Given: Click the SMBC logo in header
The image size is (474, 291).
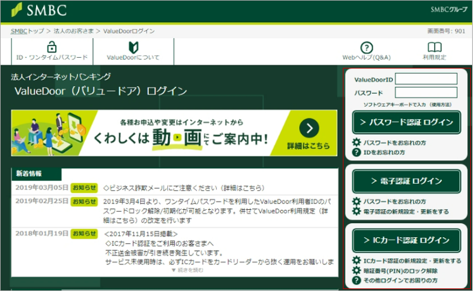Looking at the screenshot, I should pyautogui.click(x=39, y=10).
